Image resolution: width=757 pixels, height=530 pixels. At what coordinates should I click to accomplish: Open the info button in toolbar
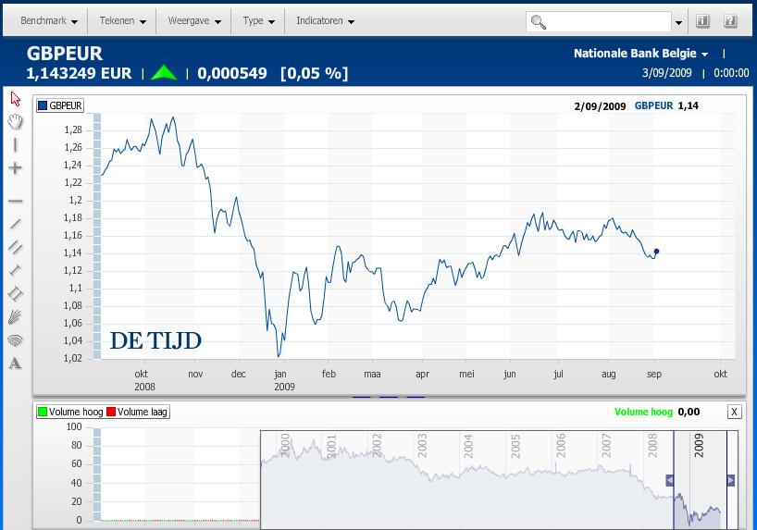(702, 21)
